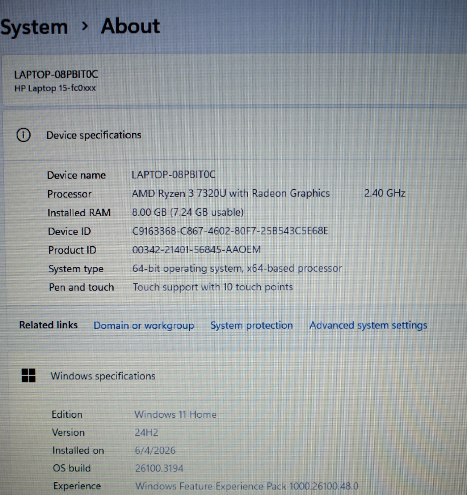Select OS build value 26100.3194
The image size is (467, 495).
[x=159, y=468]
